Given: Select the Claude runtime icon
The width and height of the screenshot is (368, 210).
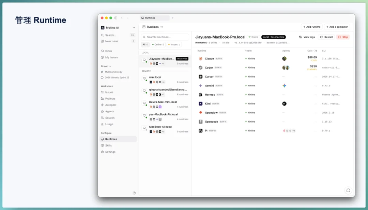Looking at the screenshot, I should pos(200,58).
